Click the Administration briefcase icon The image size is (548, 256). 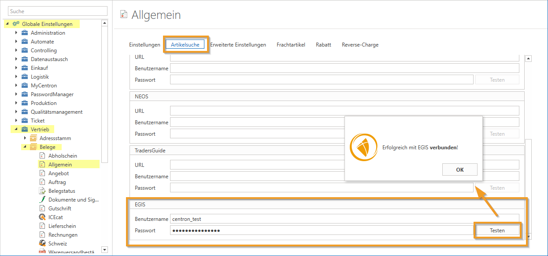[25, 33]
